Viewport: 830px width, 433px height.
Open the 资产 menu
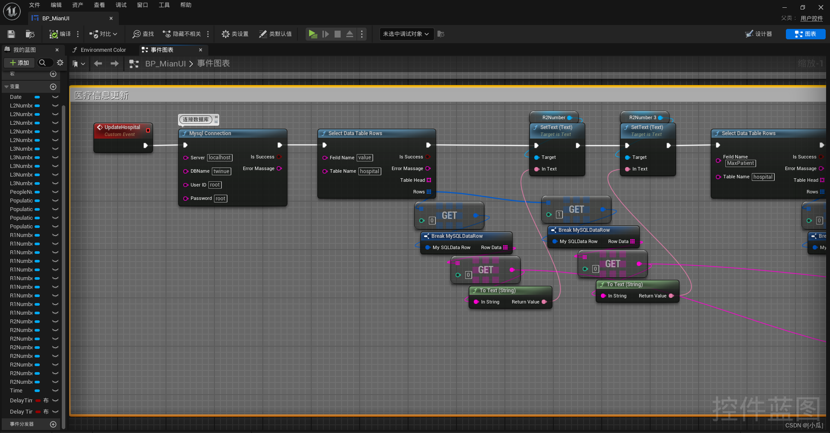click(x=78, y=5)
